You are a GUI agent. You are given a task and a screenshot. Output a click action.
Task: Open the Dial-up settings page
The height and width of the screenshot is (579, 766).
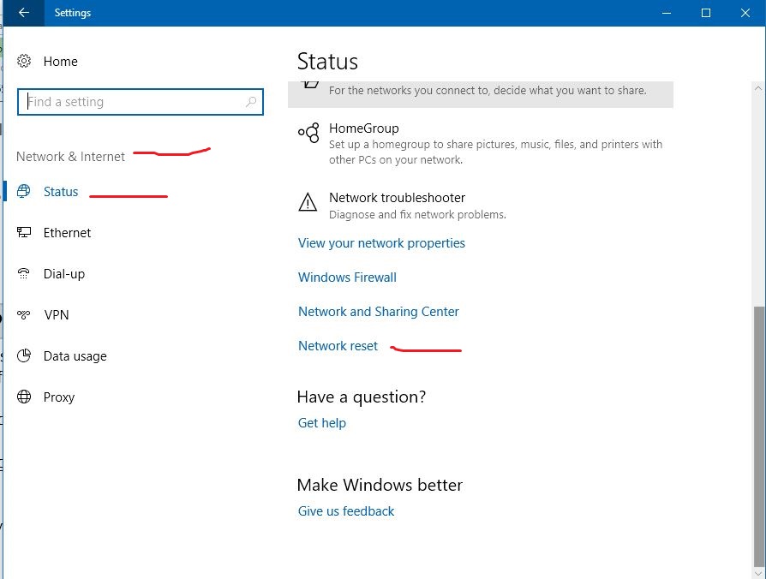click(x=64, y=274)
